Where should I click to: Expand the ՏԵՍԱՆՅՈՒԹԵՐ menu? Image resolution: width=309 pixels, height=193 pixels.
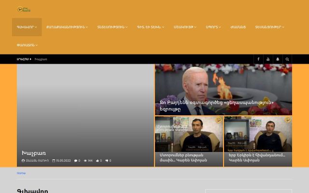(269, 27)
